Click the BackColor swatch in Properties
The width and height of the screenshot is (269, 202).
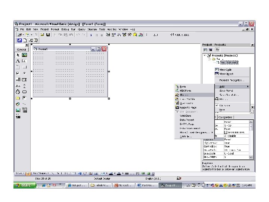(226, 132)
